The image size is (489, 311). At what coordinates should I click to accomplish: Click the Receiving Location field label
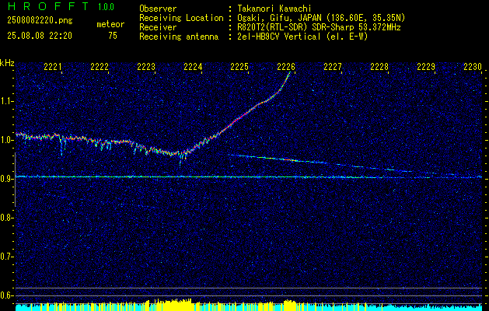(x=181, y=18)
